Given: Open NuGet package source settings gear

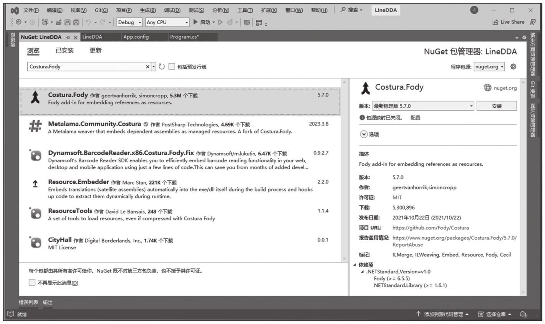Looking at the screenshot, I should coord(513,66).
